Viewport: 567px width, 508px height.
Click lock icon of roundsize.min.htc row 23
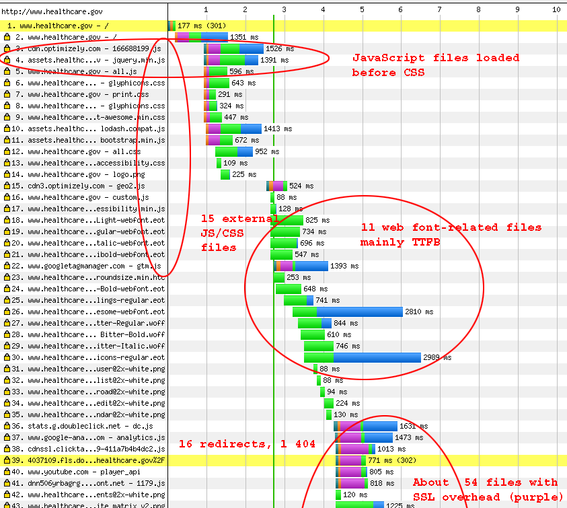click(7, 277)
